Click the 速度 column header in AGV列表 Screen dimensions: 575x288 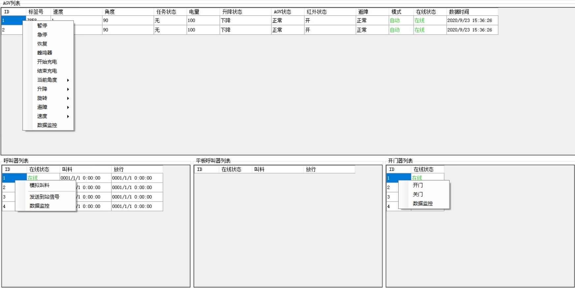[x=77, y=12]
